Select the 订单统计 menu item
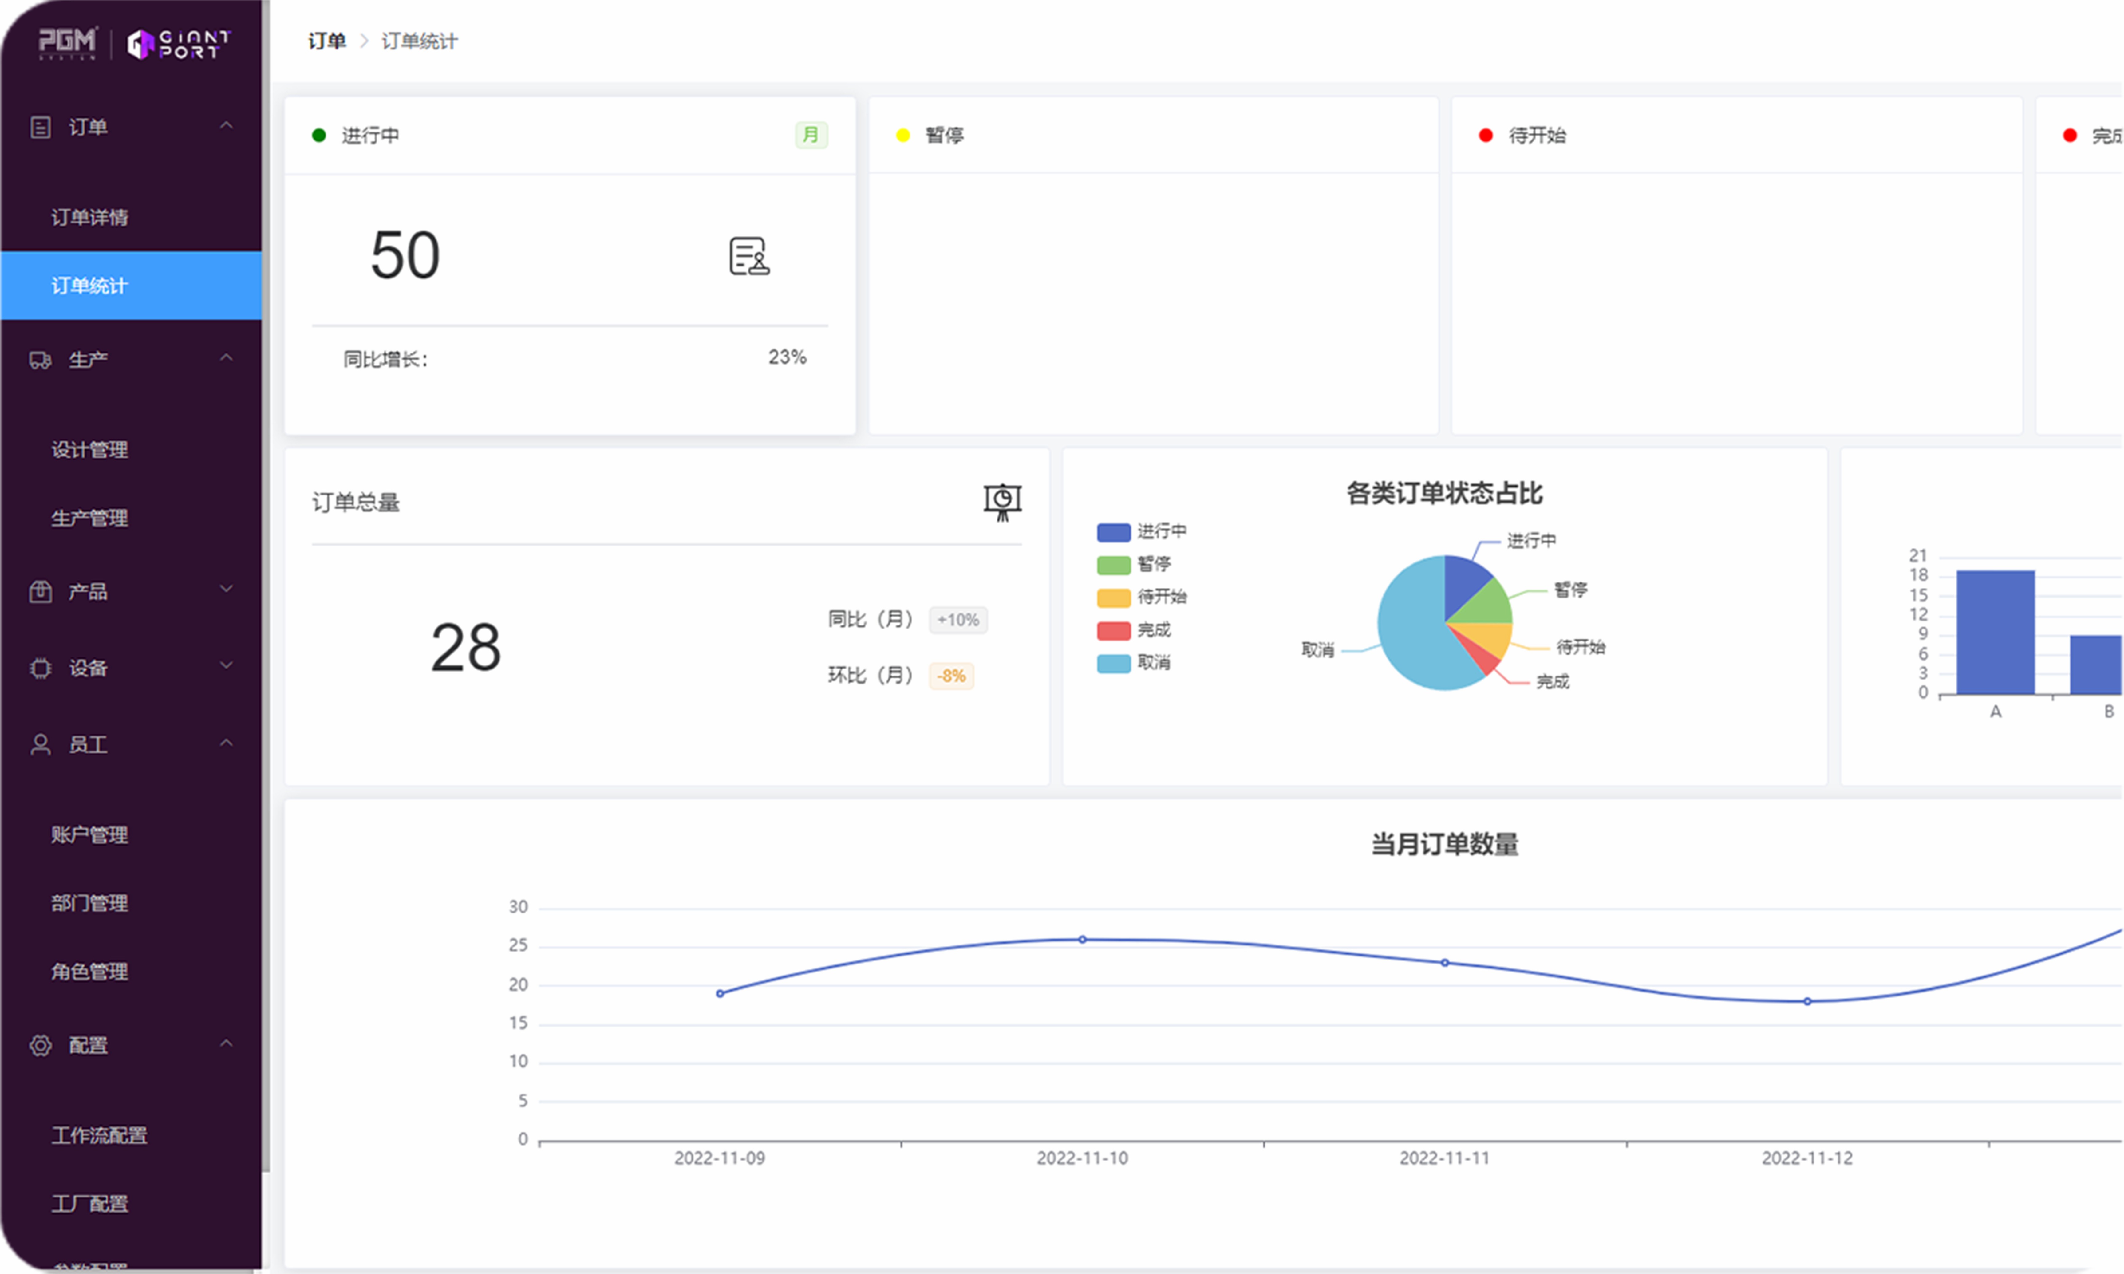 pos(131,286)
